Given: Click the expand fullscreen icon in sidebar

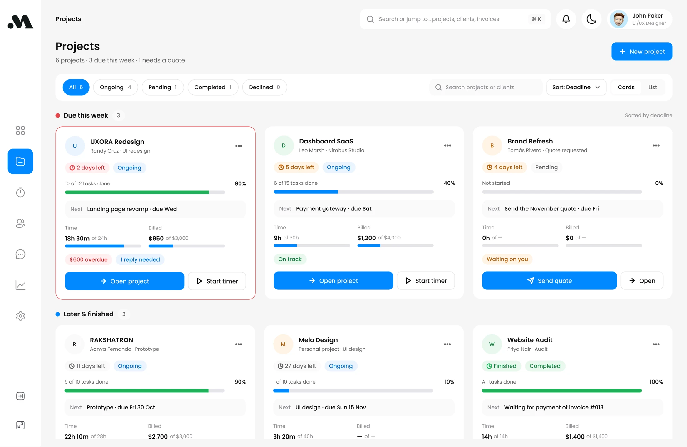Looking at the screenshot, I should tap(20, 425).
